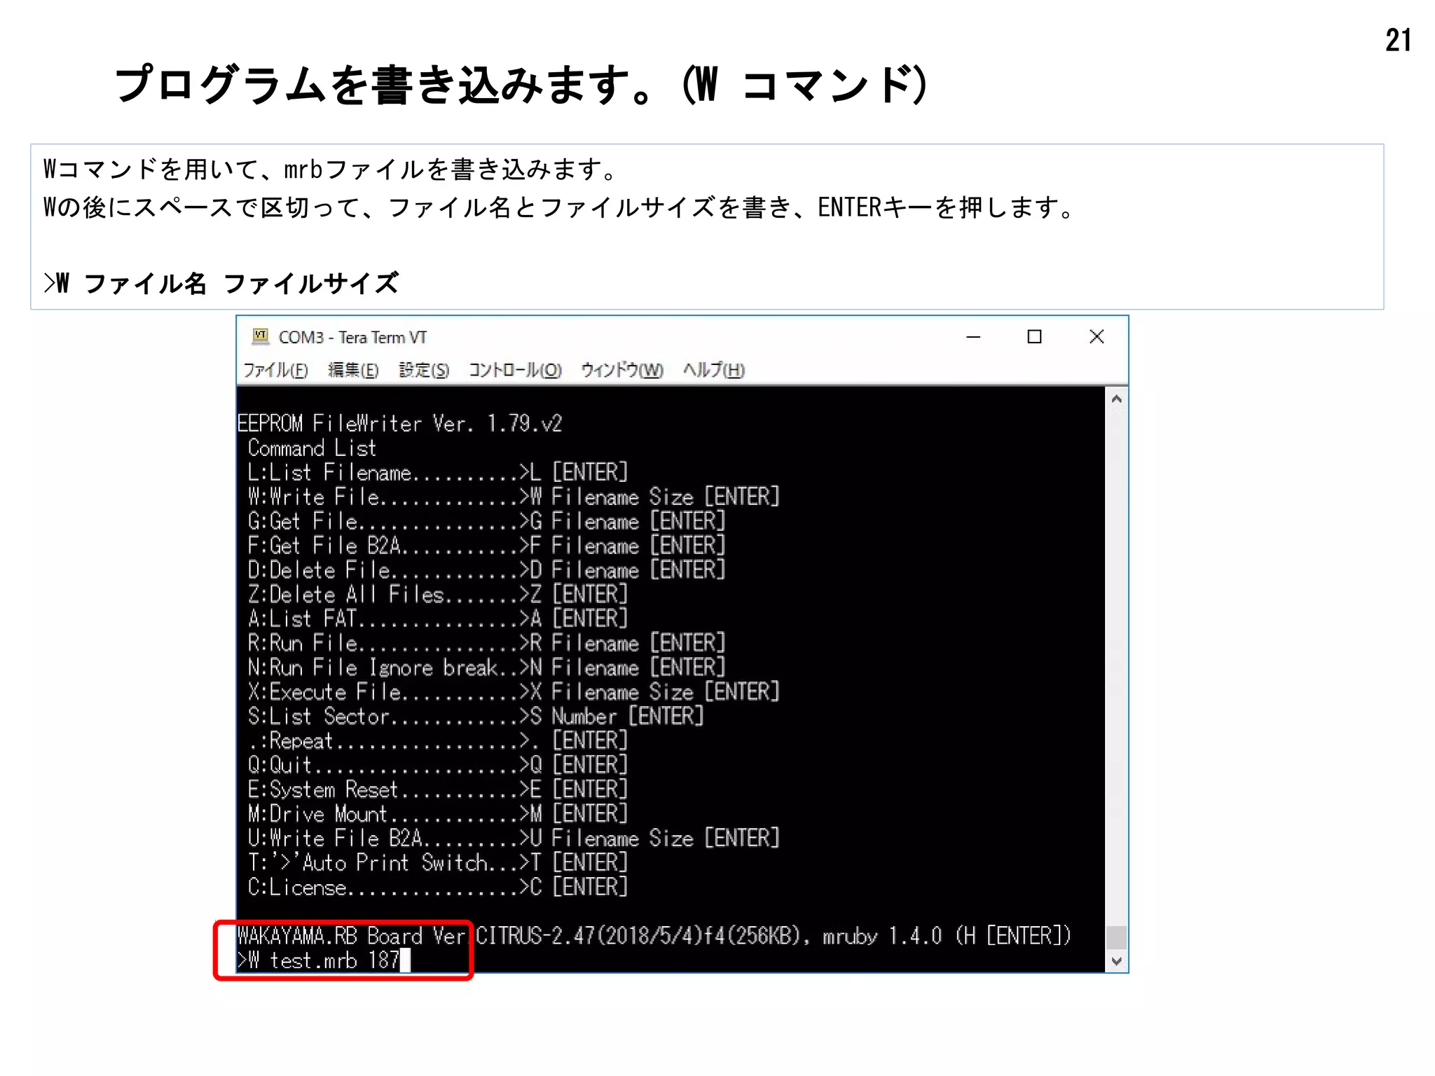Maximize the Tera Term window

pyautogui.click(x=1034, y=337)
